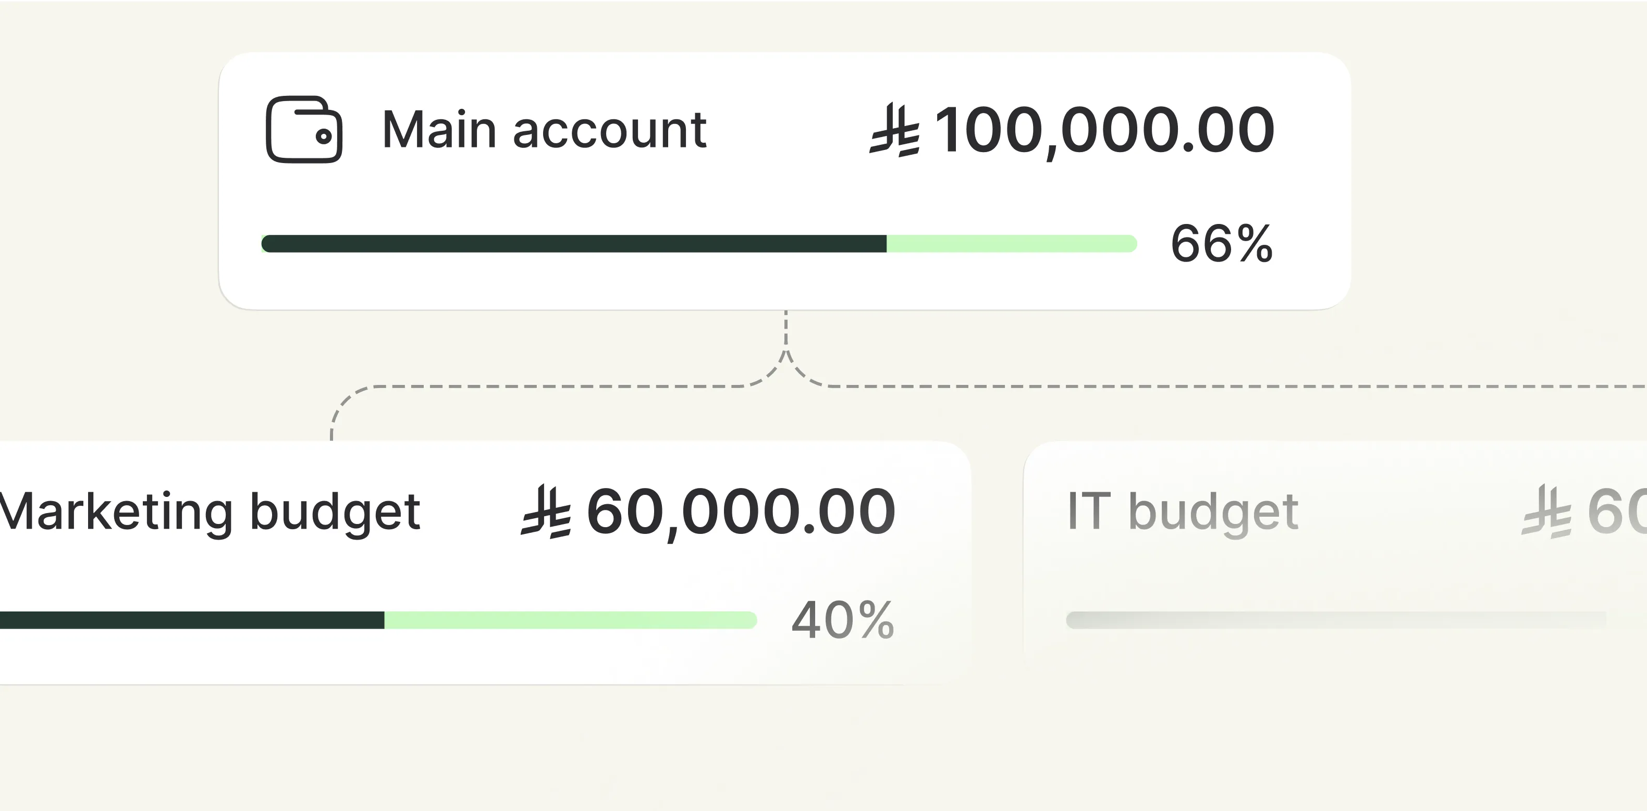Click the 66% usage label
This screenshot has width=1647, height=811.
click(1221, 243)
